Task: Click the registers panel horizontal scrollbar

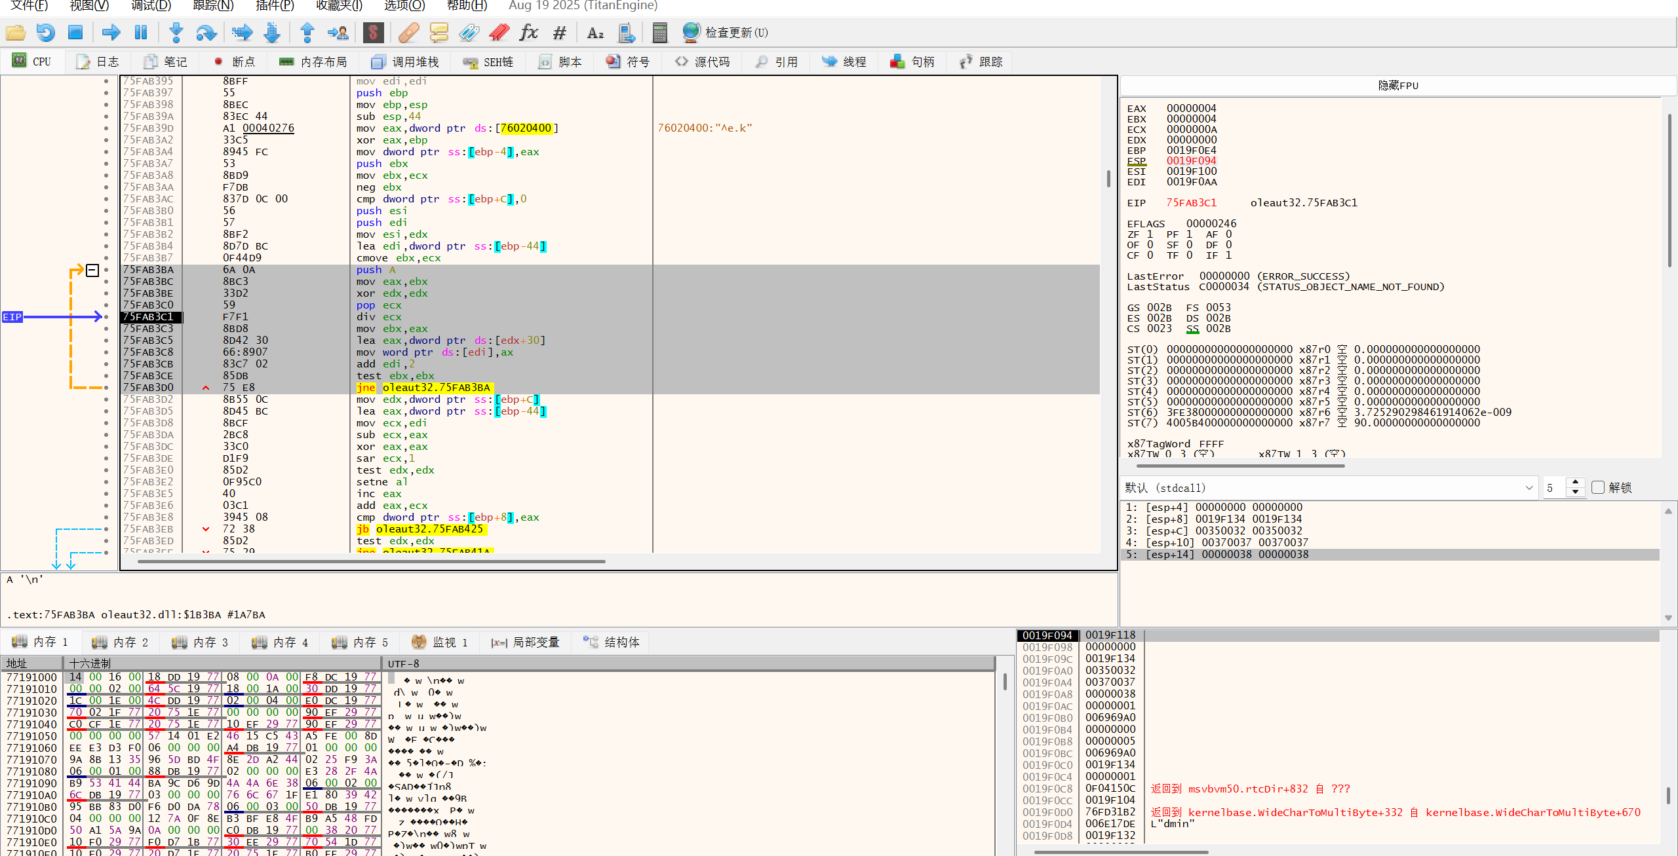Action: tap(1240, 466)
